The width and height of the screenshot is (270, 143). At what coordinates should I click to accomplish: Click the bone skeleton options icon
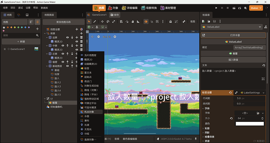(184, 21)
